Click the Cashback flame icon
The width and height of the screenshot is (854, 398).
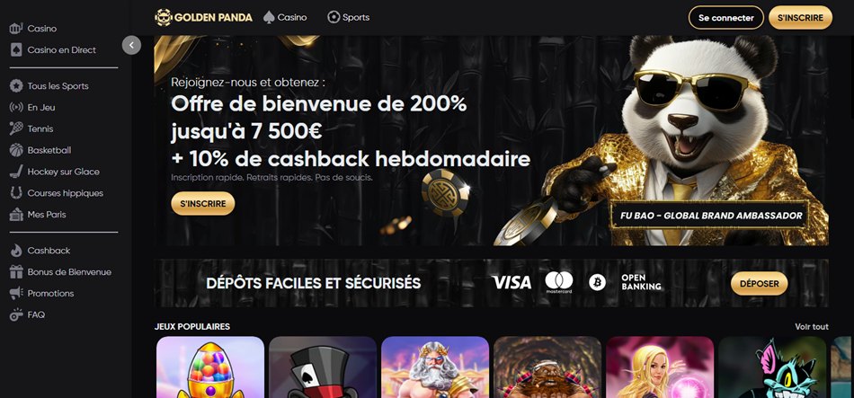(x=16, y=251)
